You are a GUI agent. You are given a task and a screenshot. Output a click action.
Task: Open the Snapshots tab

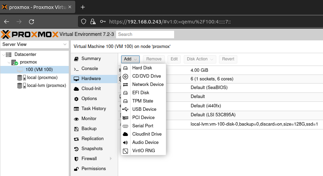pos(92,149)
